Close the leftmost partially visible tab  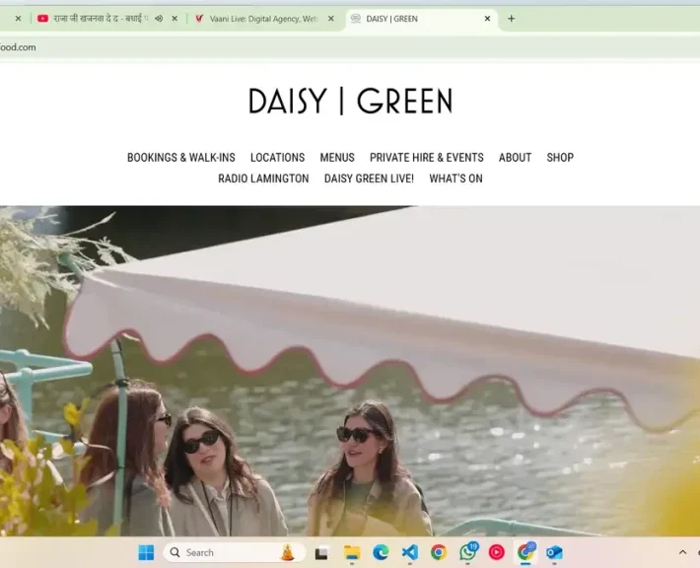[x=18, y=19]
